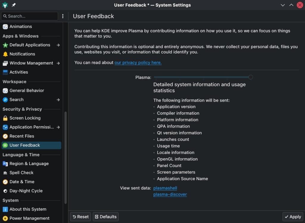Open Activities via its sidebar icon
This screenshot has width=305, height=223.
pyautogui.click(x=5, y=72)
